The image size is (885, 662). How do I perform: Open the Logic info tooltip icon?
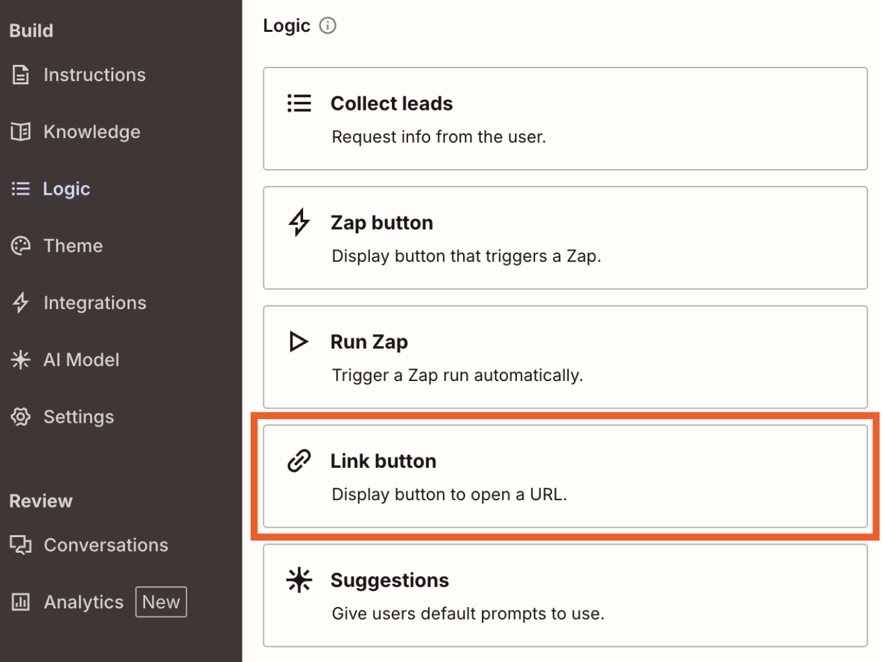pos(327,26)
